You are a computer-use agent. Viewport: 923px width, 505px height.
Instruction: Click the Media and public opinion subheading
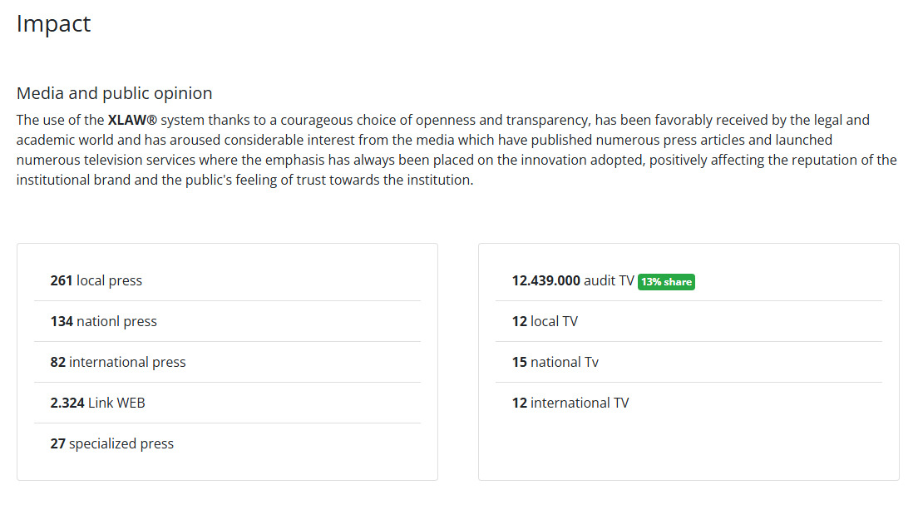[x=114, y=93]
